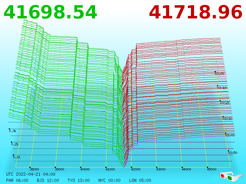Click the red ask price 41718.96
This screenshot has height=184, width=246.
(x=196, y=12)
